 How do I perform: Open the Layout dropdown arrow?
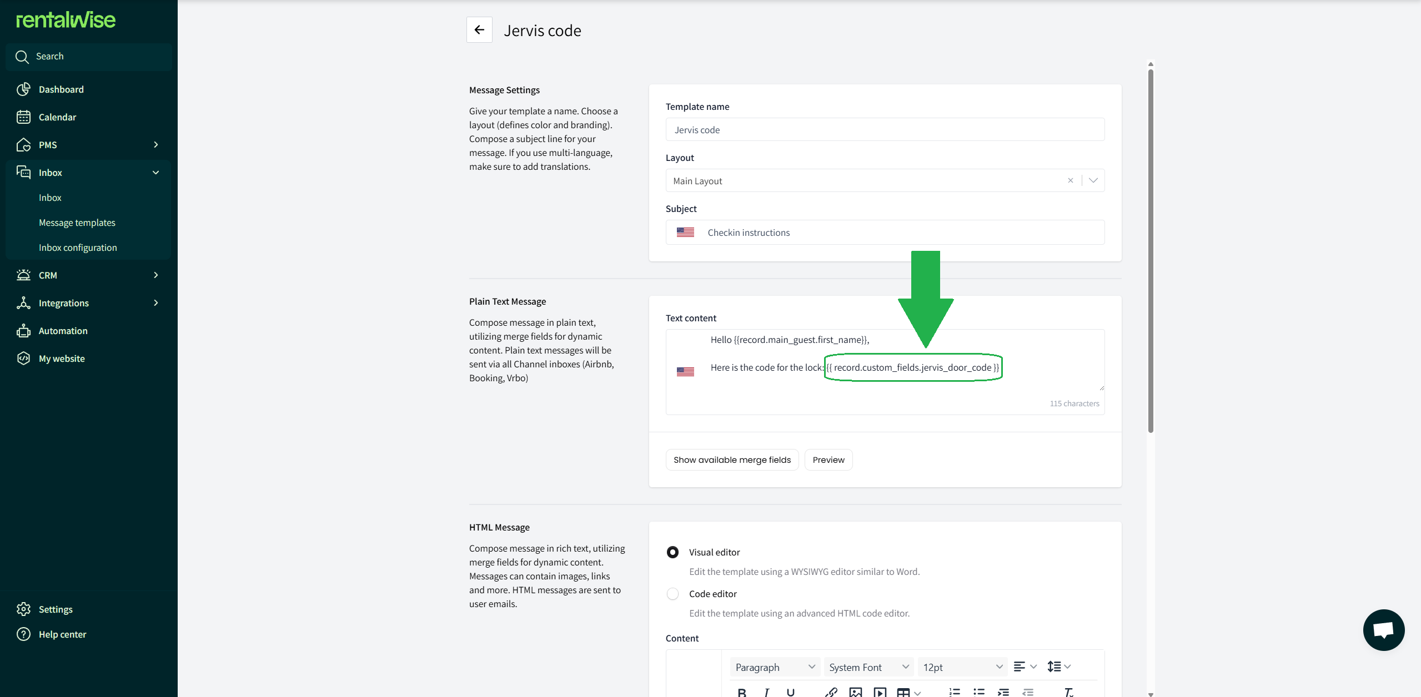click(1093, 180)
